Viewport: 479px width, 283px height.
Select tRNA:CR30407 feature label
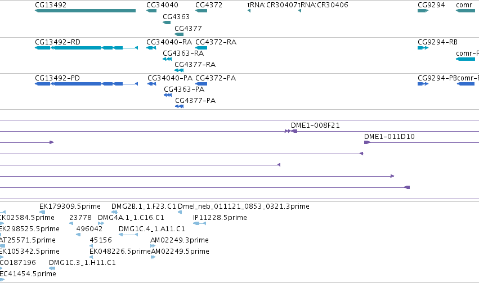(272, 5)
